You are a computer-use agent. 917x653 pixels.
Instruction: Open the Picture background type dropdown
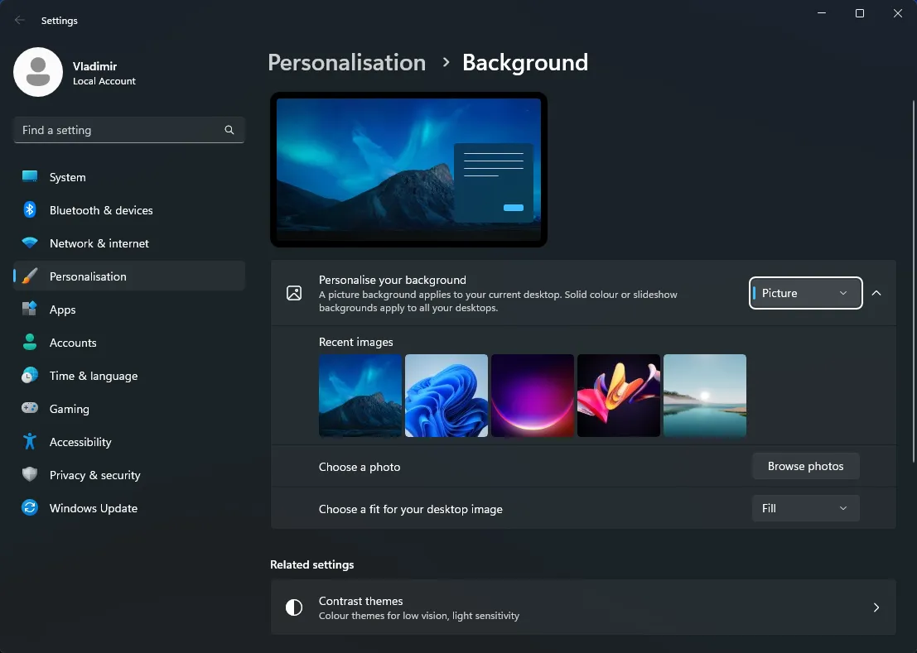[x=805, y=293]
